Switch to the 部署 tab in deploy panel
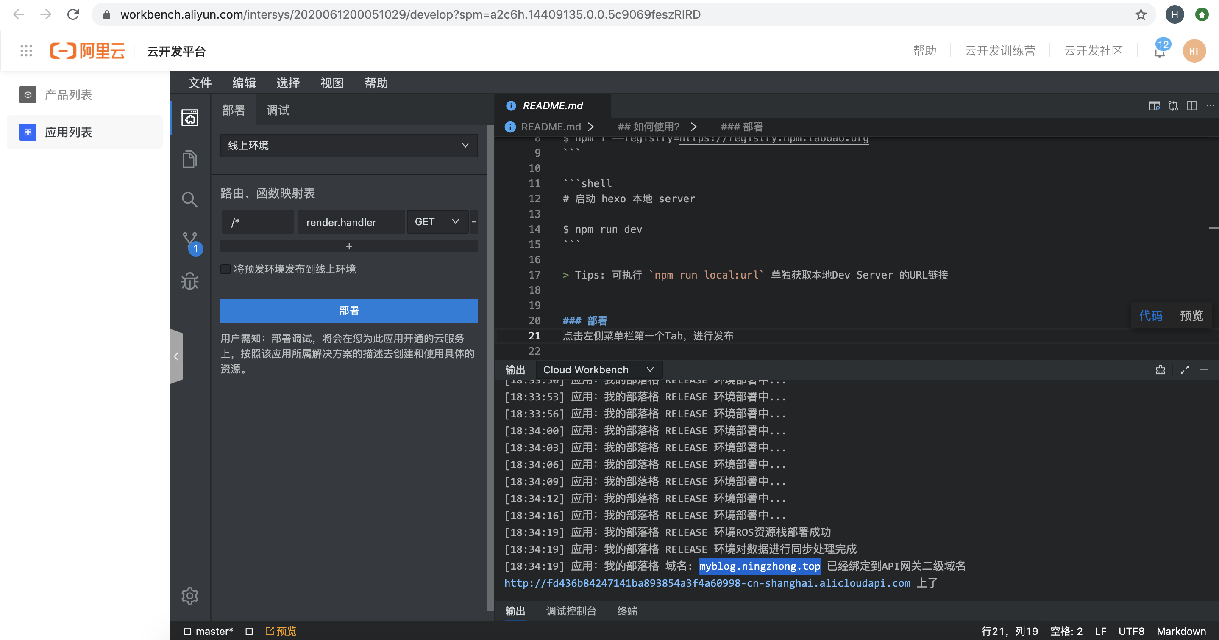 (234, 110)
